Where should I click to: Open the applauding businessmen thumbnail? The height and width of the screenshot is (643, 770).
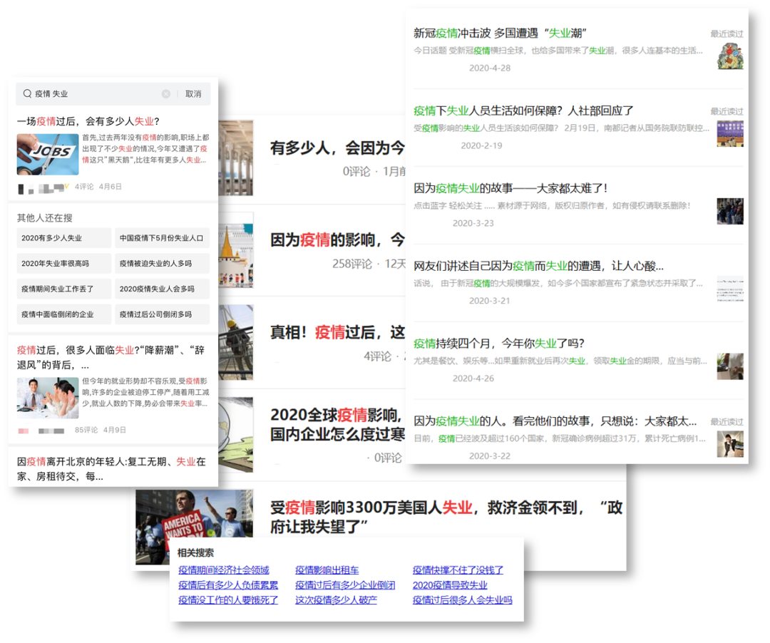click(48, 398)
